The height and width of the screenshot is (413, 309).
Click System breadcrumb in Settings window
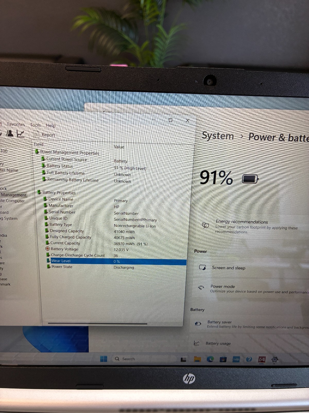pos(218,136)
